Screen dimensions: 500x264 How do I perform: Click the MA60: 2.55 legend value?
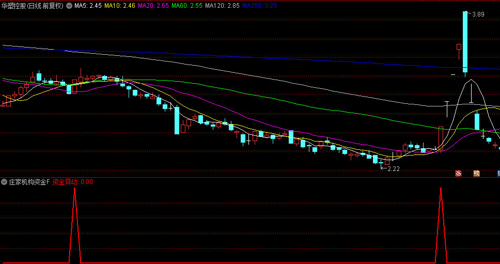(x=187, y=5)
